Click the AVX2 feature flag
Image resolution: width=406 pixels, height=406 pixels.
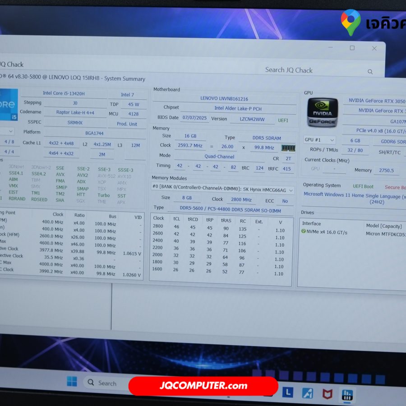[83, 175]
